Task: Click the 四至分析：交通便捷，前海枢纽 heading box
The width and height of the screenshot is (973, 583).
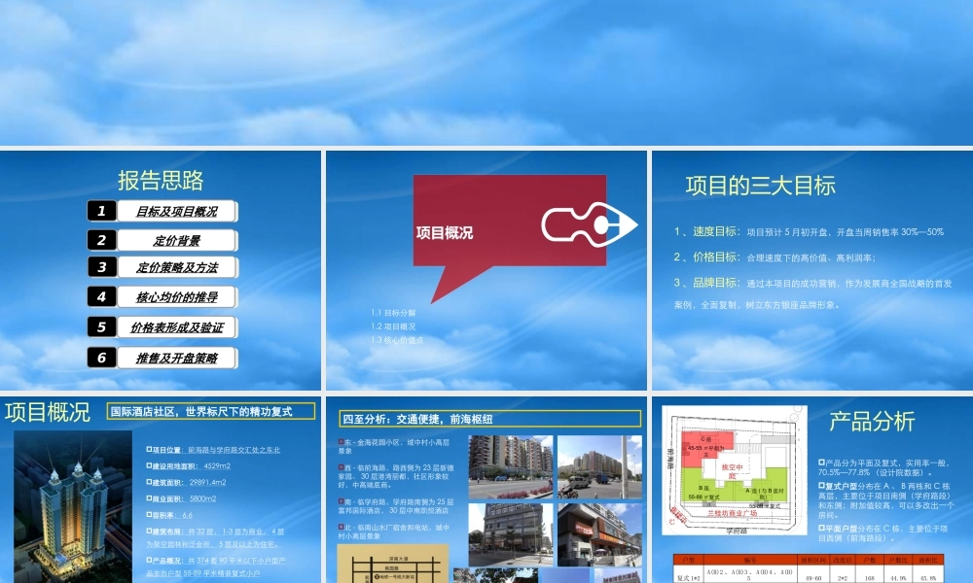Action: click(490, 419)
